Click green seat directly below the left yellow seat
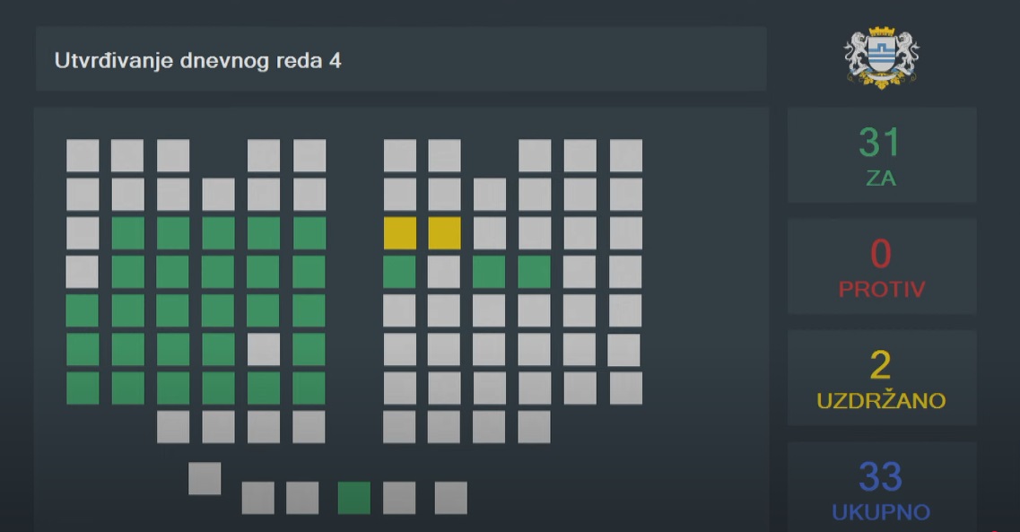The width and height of the screenshot is (1020, 532). [x=399, y=272]
